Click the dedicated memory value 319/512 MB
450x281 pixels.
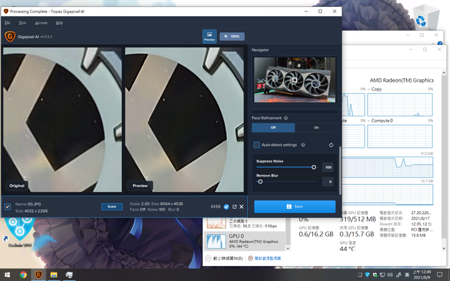click(357, 219)
